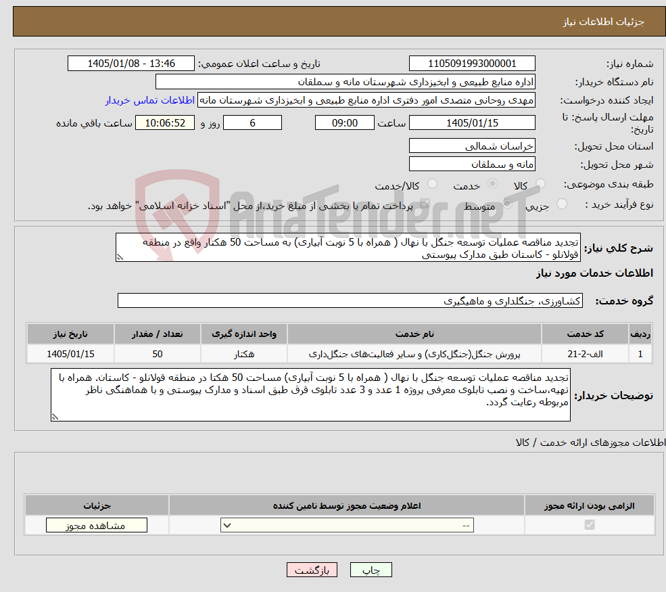Click the ردیف column header

[640, 334]
